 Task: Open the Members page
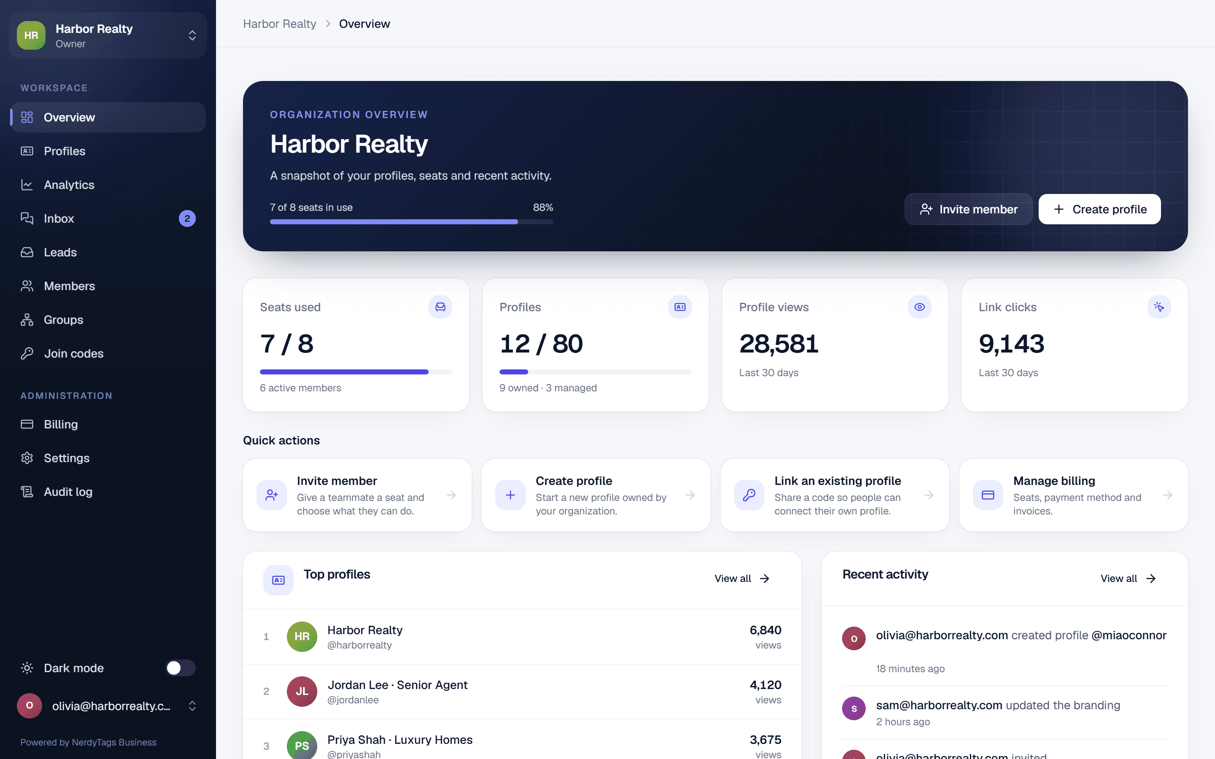tap(108, 286)
